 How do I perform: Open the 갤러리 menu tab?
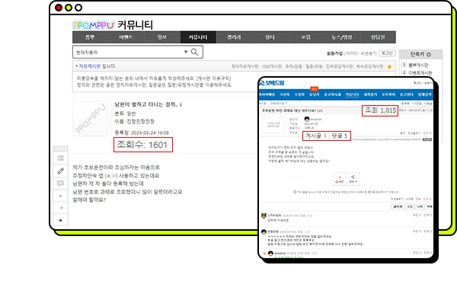point(234,37)
